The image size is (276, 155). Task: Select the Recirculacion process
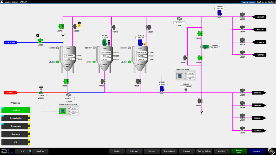pos(16,118)
